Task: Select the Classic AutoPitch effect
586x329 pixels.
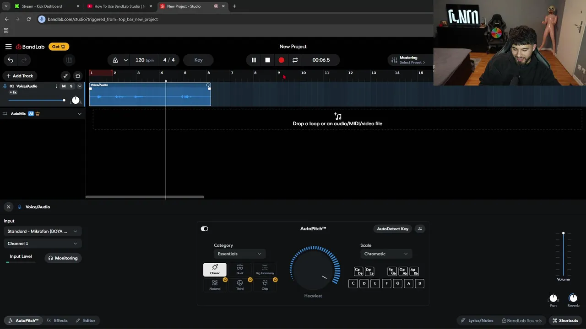Action: [x=215, y=270]
